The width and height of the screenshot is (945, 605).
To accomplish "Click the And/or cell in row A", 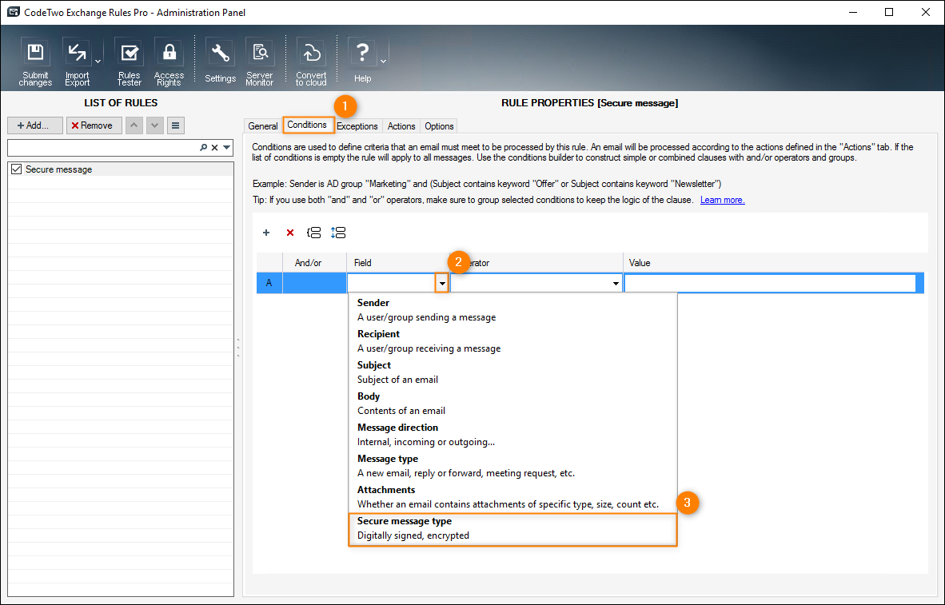I will click(x=314, y=283).
